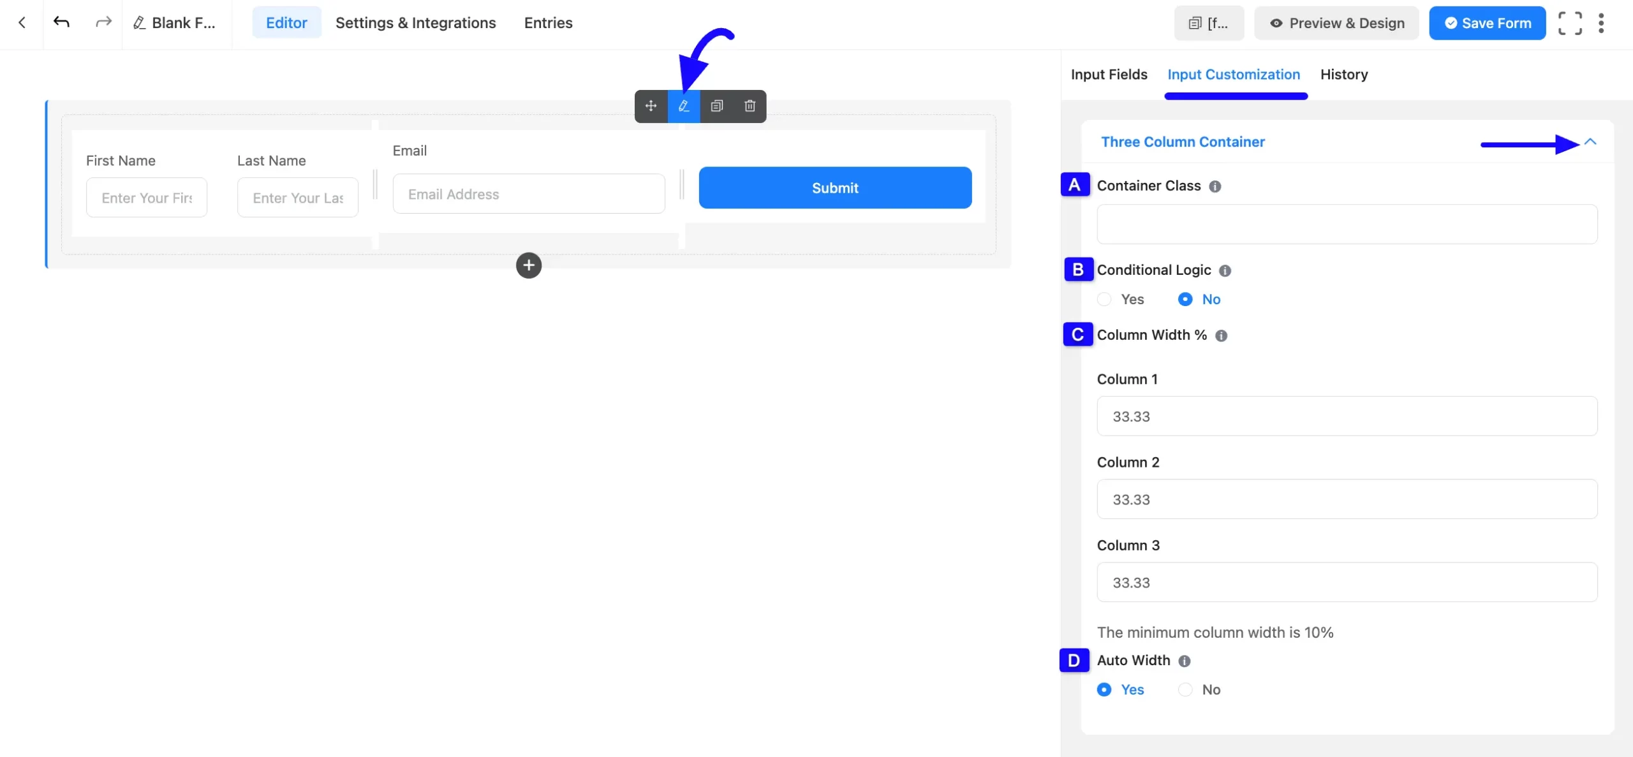Open the Editor tab
The image size is (1633, 757).
286,23
